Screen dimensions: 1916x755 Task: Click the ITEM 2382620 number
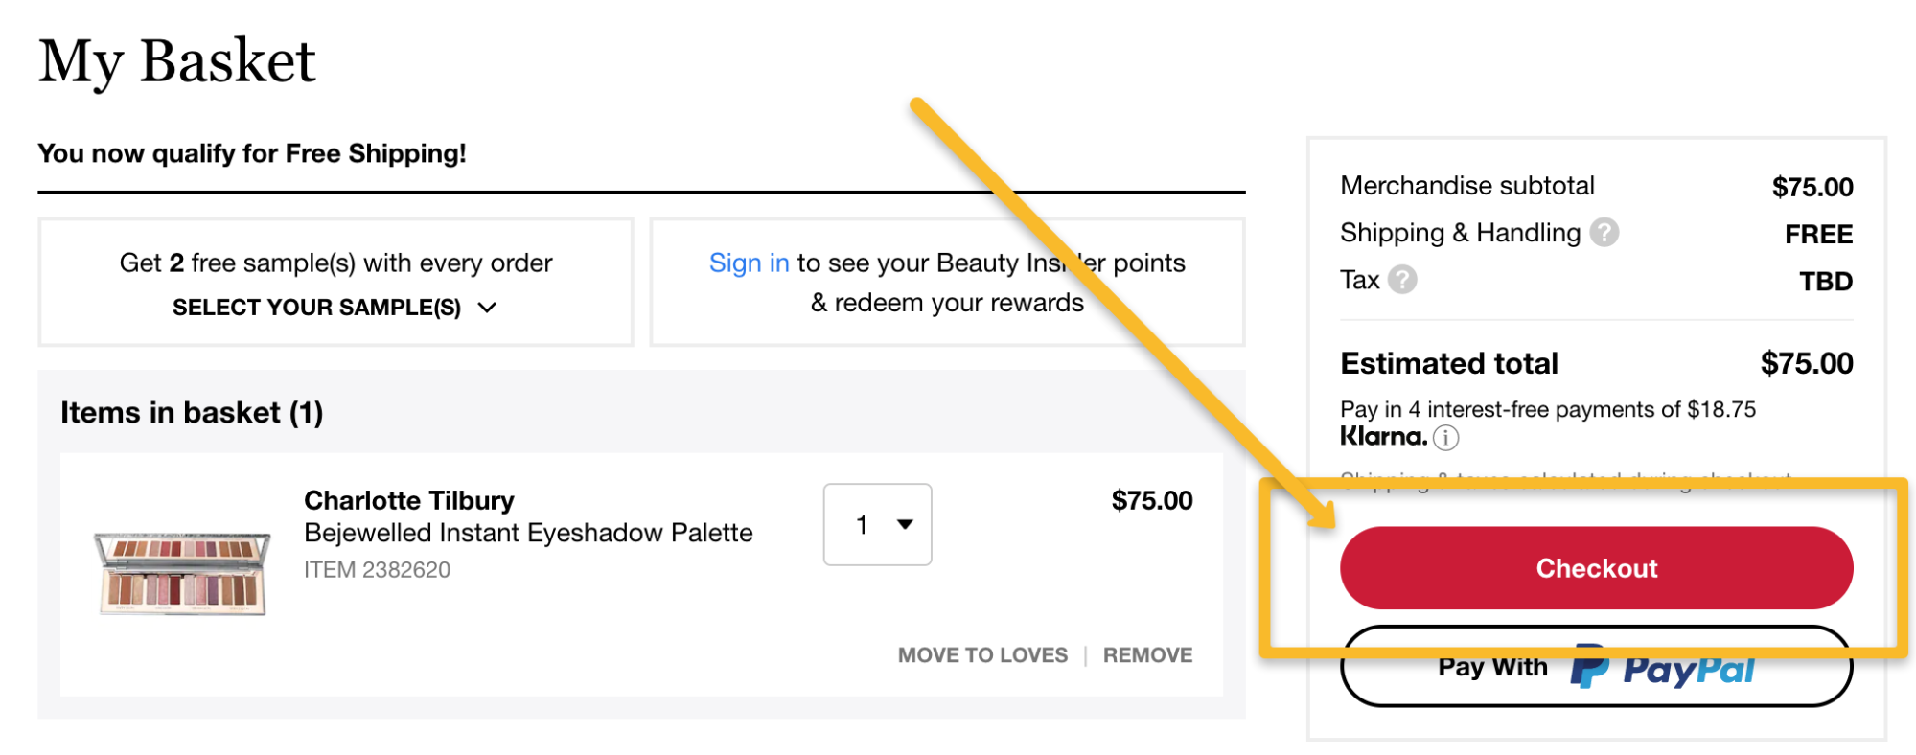(x=377, y=570)
